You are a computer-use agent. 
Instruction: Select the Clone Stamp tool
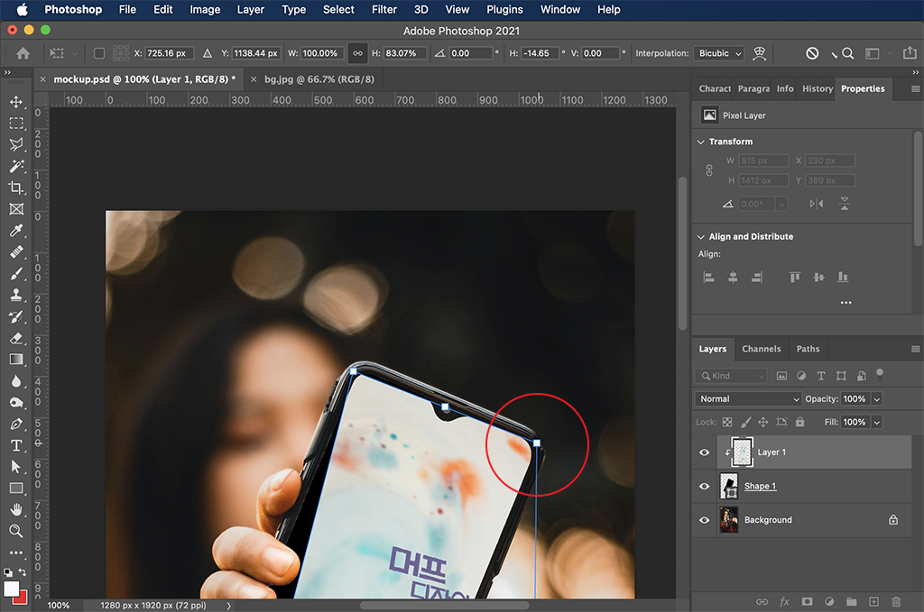16,295
